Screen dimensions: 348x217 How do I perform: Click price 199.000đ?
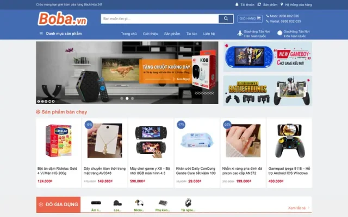(244, 181)
